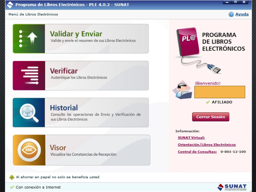Click the green Validar y Enviar upload icon

click(x=29, y=39)
